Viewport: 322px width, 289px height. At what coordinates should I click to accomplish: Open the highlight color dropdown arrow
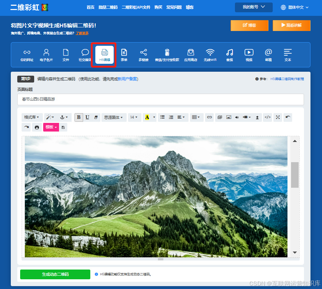click(x=154, y=117)
